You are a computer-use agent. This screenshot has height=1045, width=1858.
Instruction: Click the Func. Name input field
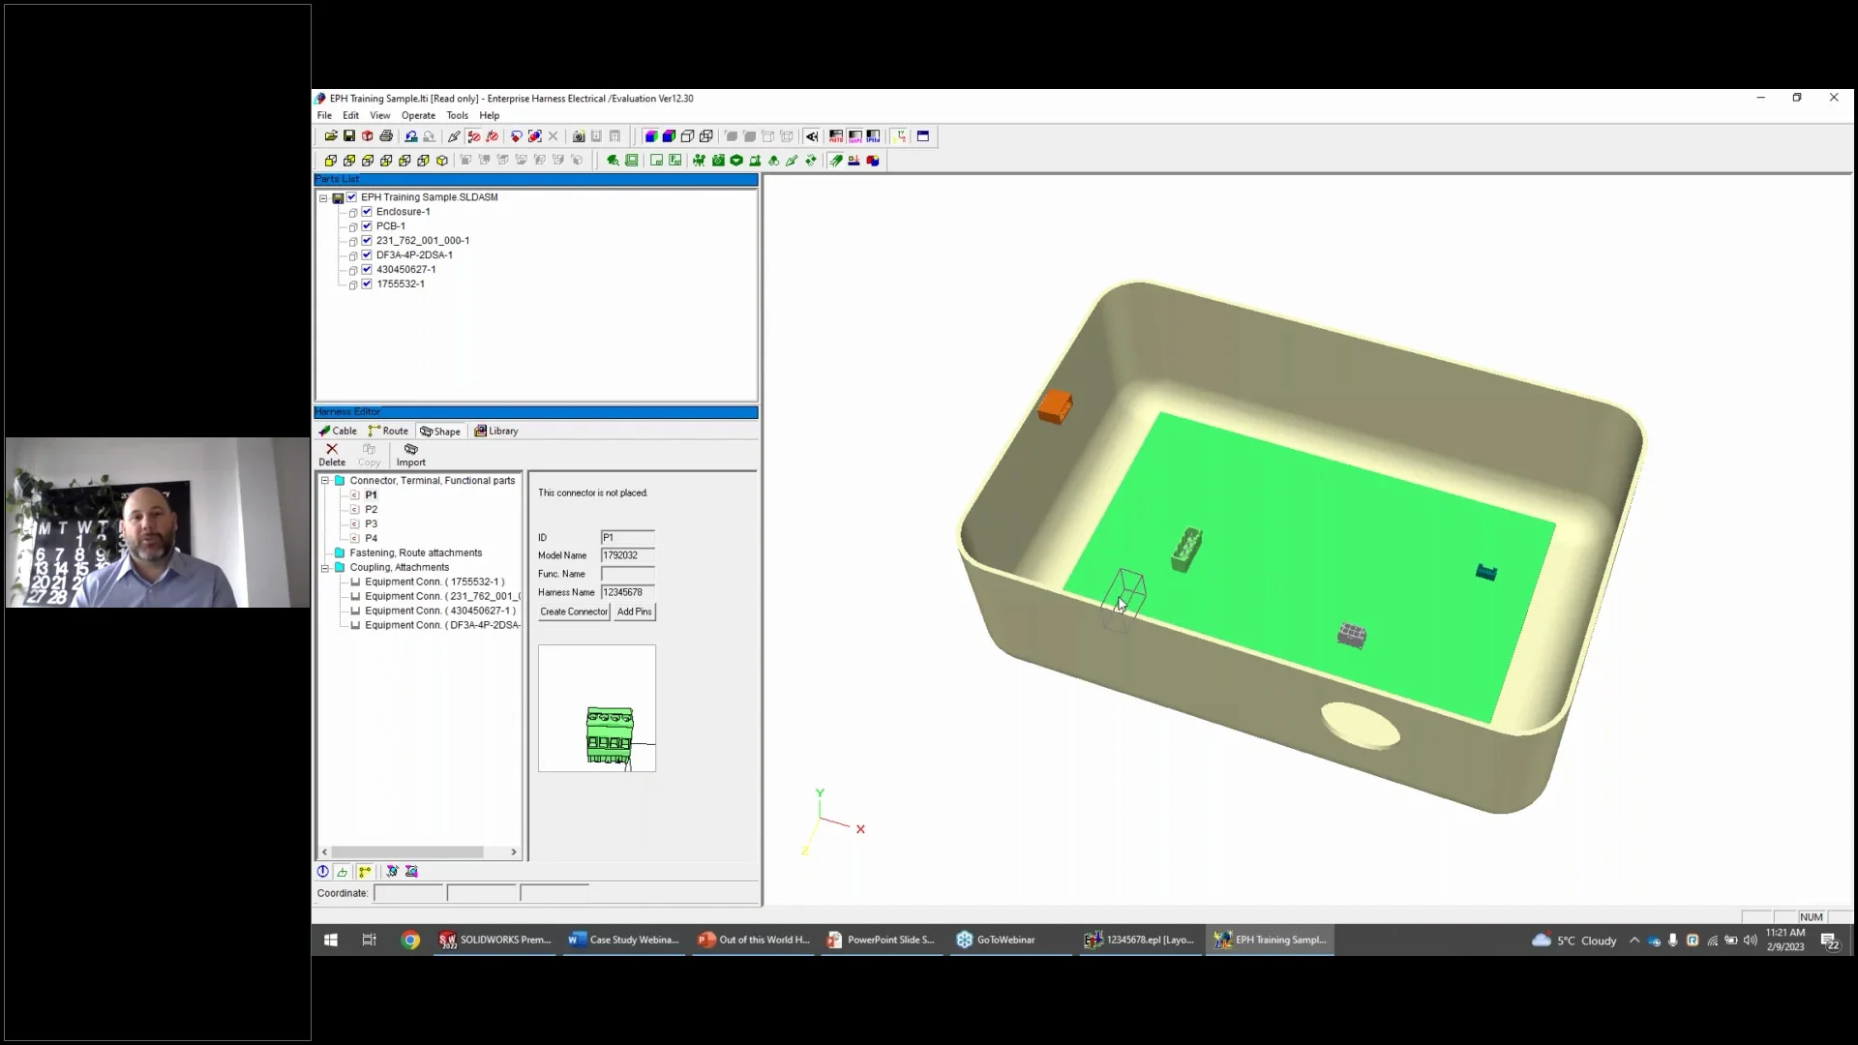point(628,574)
